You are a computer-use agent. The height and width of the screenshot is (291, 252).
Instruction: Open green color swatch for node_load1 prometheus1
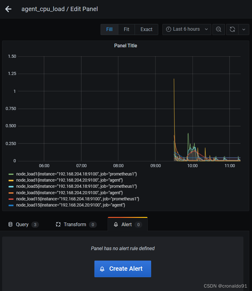(x=11, y=174)
